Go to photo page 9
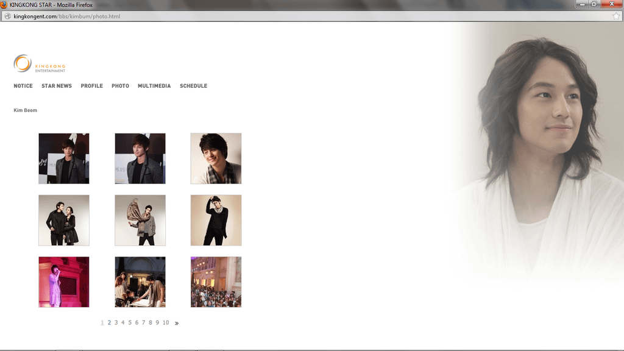 pos(157,323)
